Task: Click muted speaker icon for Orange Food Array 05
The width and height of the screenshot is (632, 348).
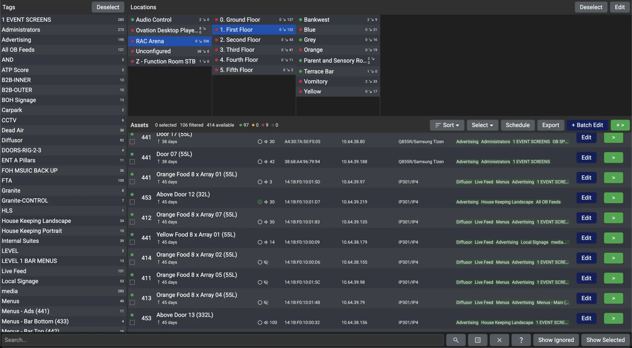Action: point(266,282)
